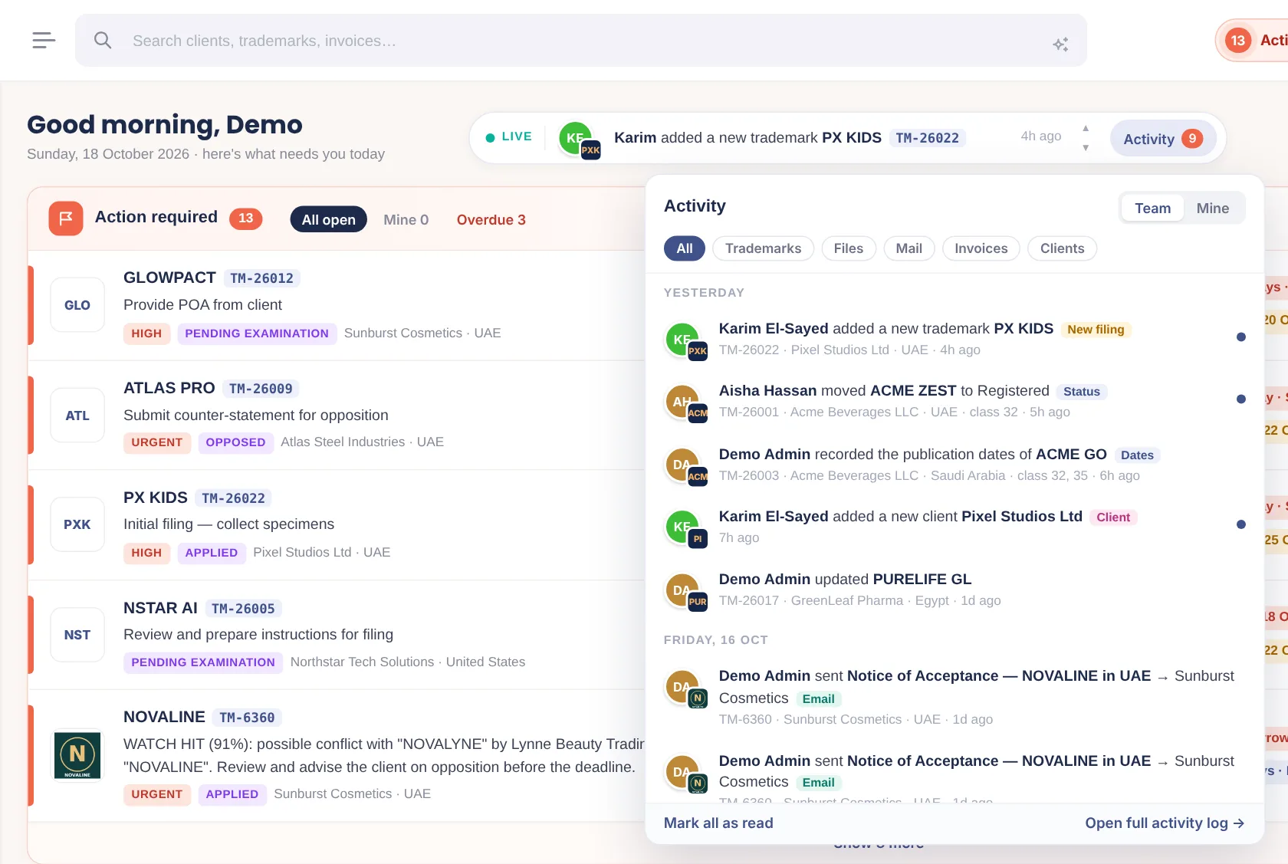Open the NOVALINE logo thumbnail
Screen dimensions: 1288x864
[x=77, y=755]
